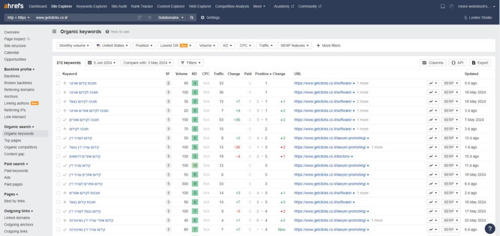Viewport: 500px width, 236px height.
Task: Click the Export button
Action: tap(480, 63)
